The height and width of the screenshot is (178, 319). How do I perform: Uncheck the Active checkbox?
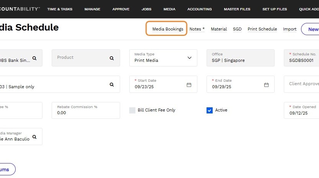pos(210,110)
